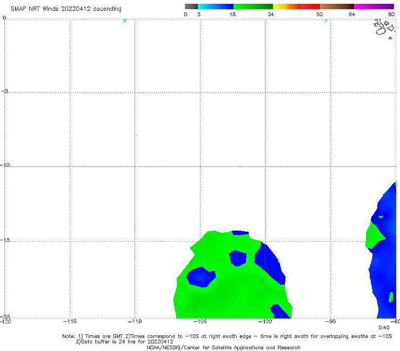Screen dimensions: 400x351
Task: Click the NOAA/NESDIS credit line
Action: (x=223, y=347)
